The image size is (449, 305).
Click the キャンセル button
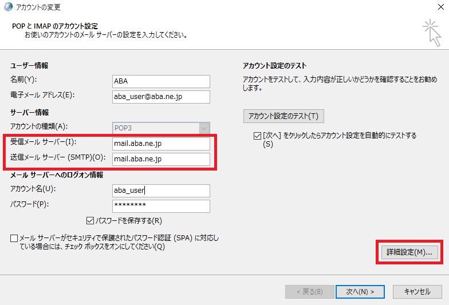click(417, 292)
